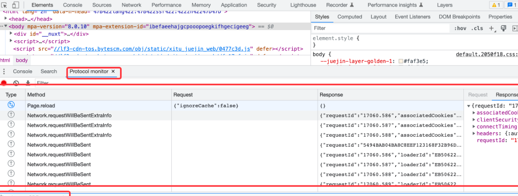
Task: Open the Performance insights tab
Action: click(x=395, y=5)
